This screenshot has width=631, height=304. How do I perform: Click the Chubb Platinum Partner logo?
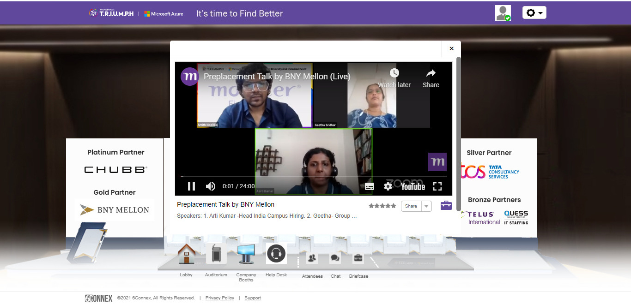click(115, 170)
